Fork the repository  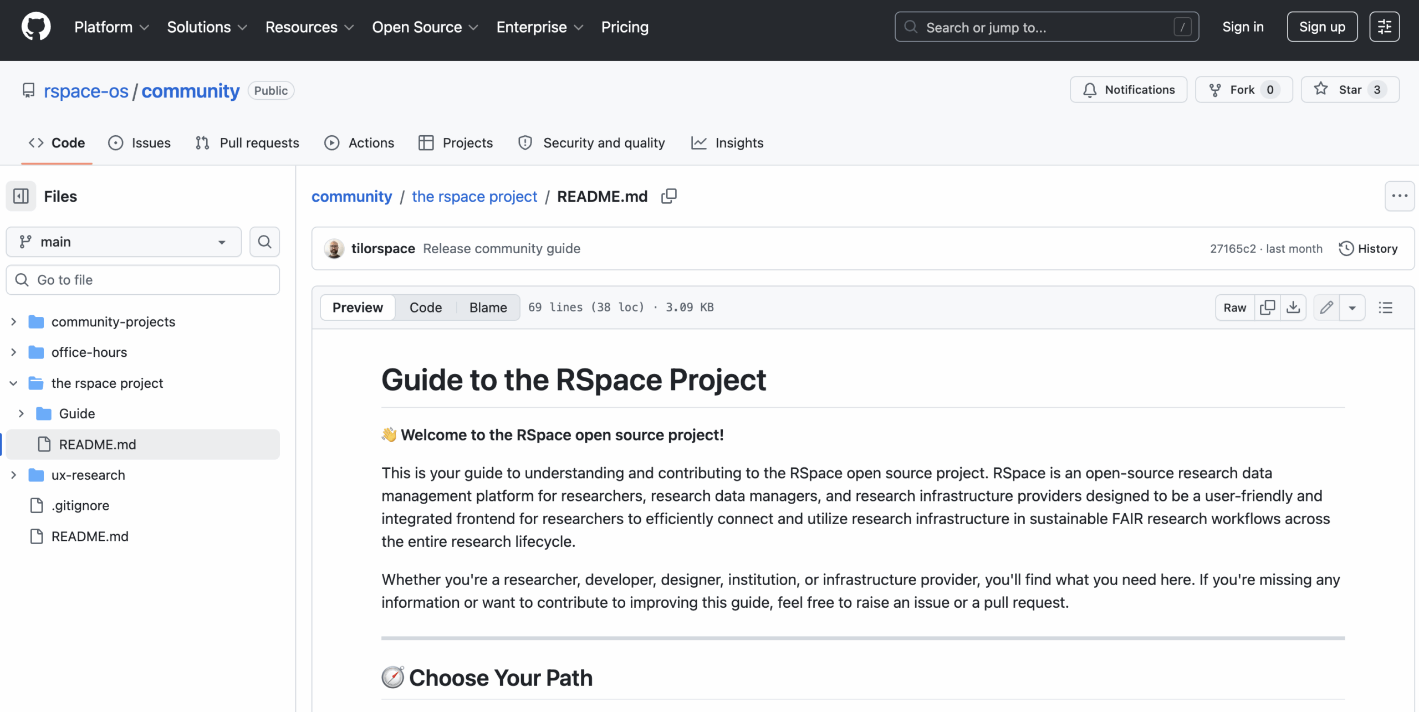tap(1244, 89)
